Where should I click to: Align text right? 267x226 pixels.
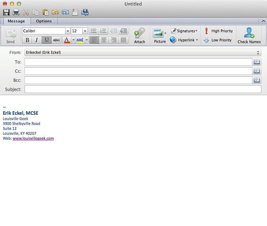(x=113, y=40)
